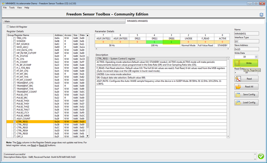Toggle the ACTIVE bit value cell

click(222, 42)
